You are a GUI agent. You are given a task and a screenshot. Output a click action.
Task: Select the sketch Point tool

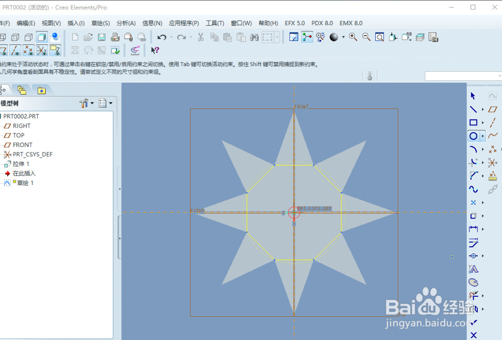[x=473, y=203]
